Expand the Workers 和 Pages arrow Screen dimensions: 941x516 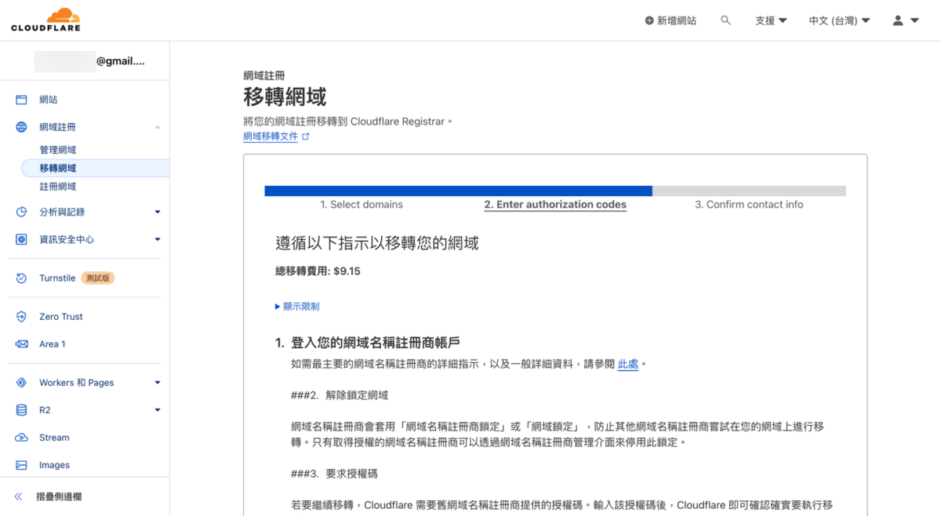(158, 383)
